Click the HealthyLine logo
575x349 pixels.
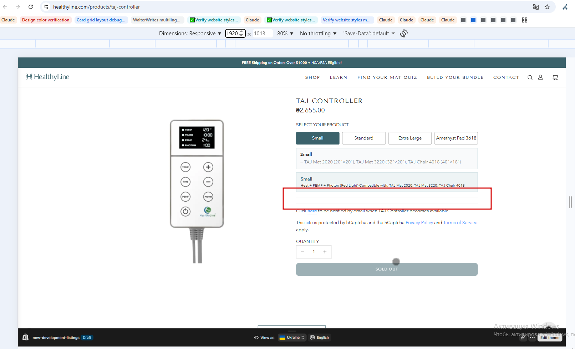(48, 77)
